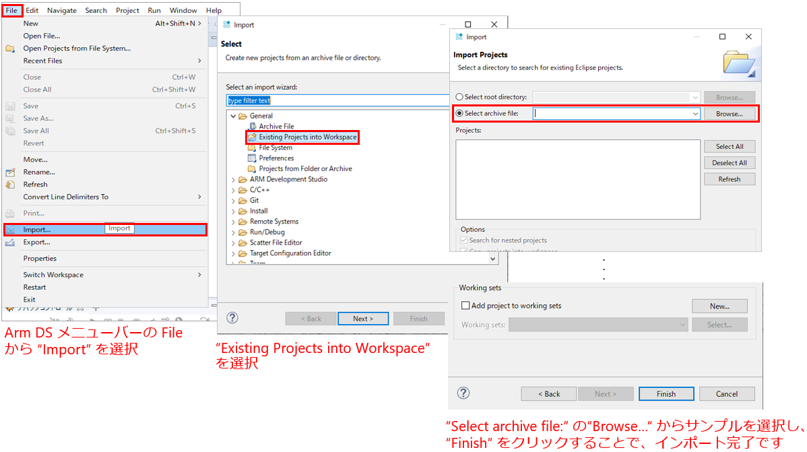The image size is (807, 452).
Task: Choose Switch Workspace from File menu
Action: point(54,275)
